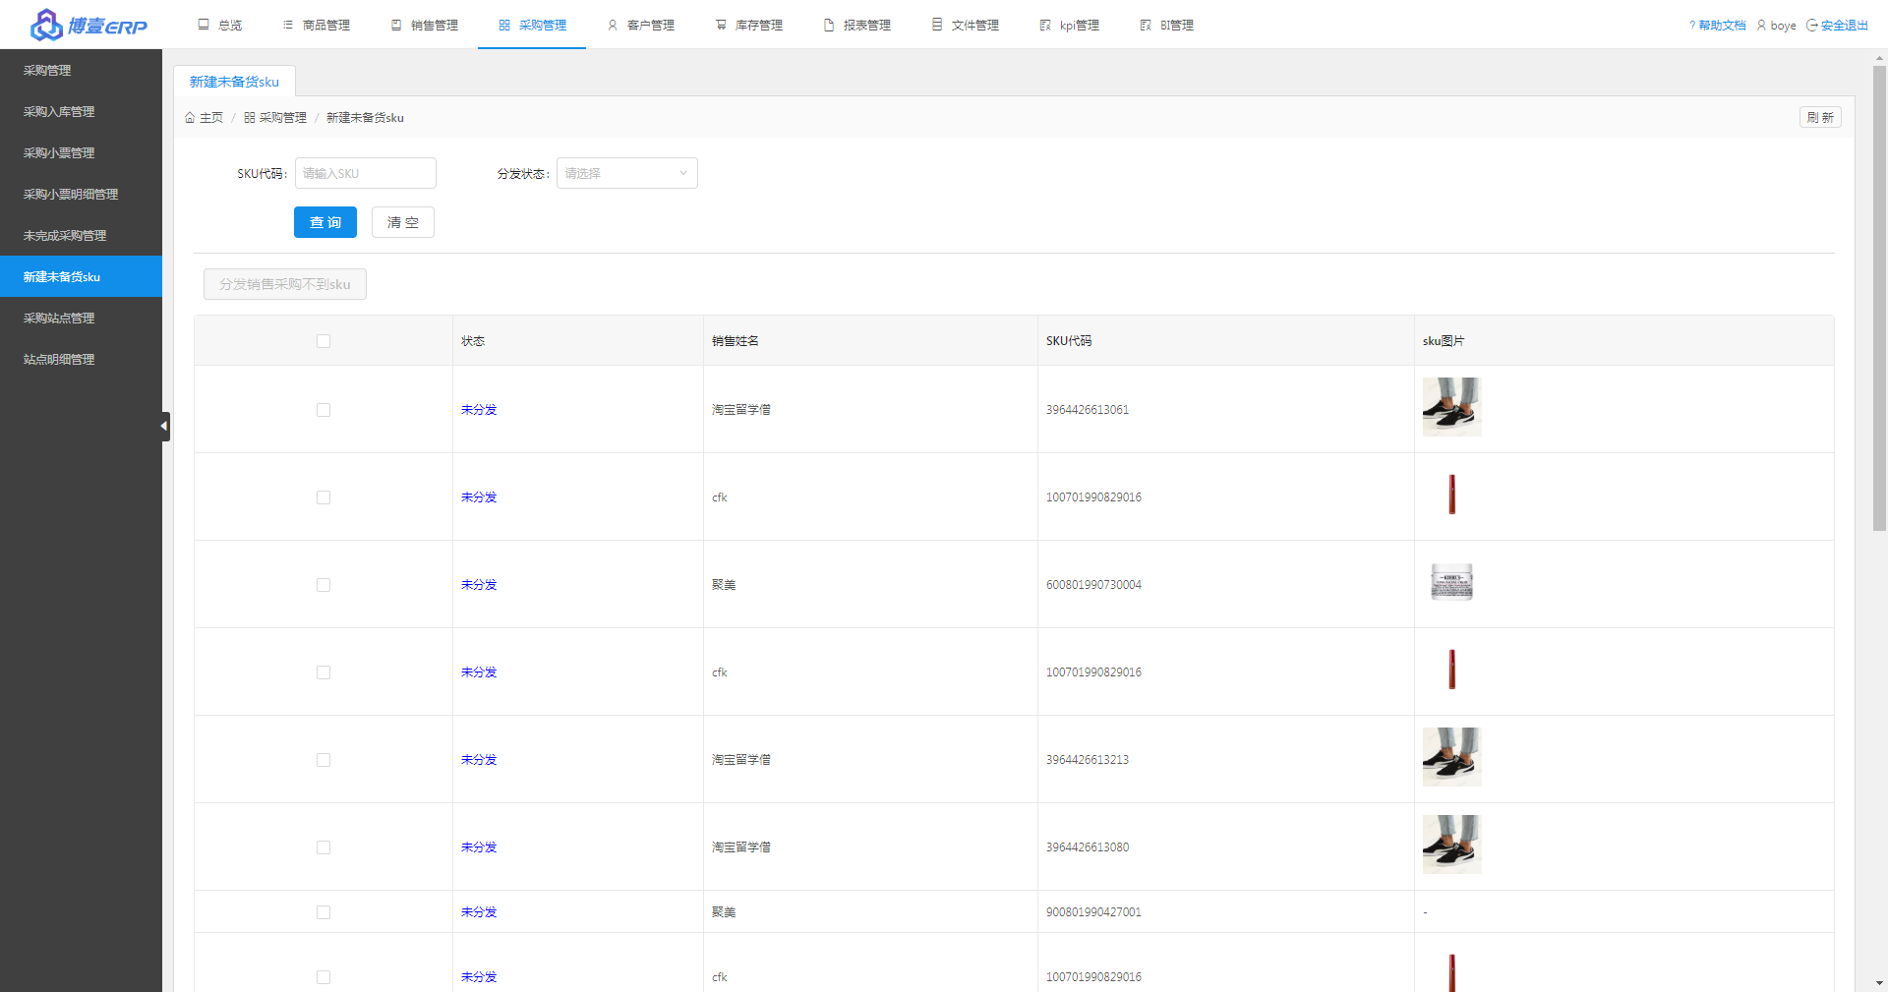Viewport: 1888px width, 992px height.
Task: Click the 刷新 refresh button
Action: [x=1820, y=117]
